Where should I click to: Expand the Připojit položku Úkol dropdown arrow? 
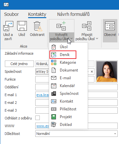[97, 39]
